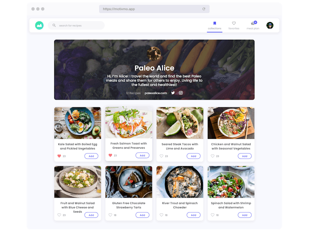Unfavorite the Kale Salad recipe heart

click(59, 156)
